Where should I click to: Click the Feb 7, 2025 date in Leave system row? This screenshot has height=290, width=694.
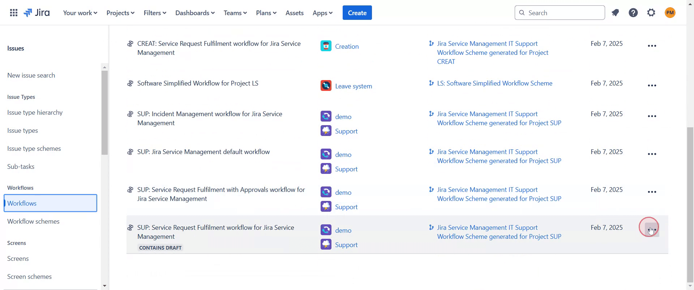tap(607, 83)
